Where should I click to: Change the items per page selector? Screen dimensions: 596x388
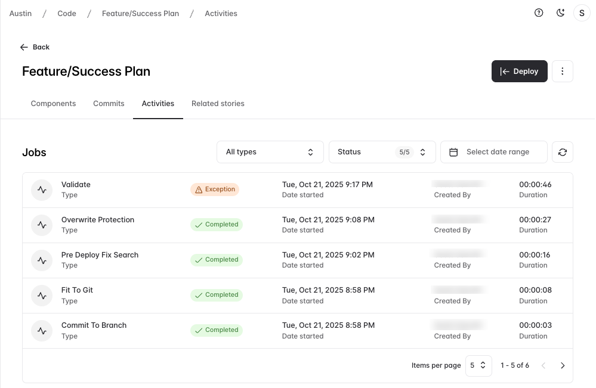pyautogui.click(x=478, y=365)
